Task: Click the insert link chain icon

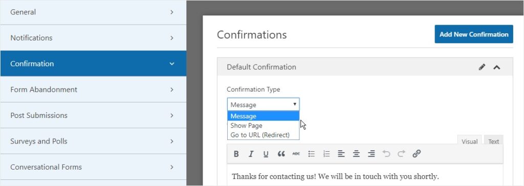Action: coord(417,154)
